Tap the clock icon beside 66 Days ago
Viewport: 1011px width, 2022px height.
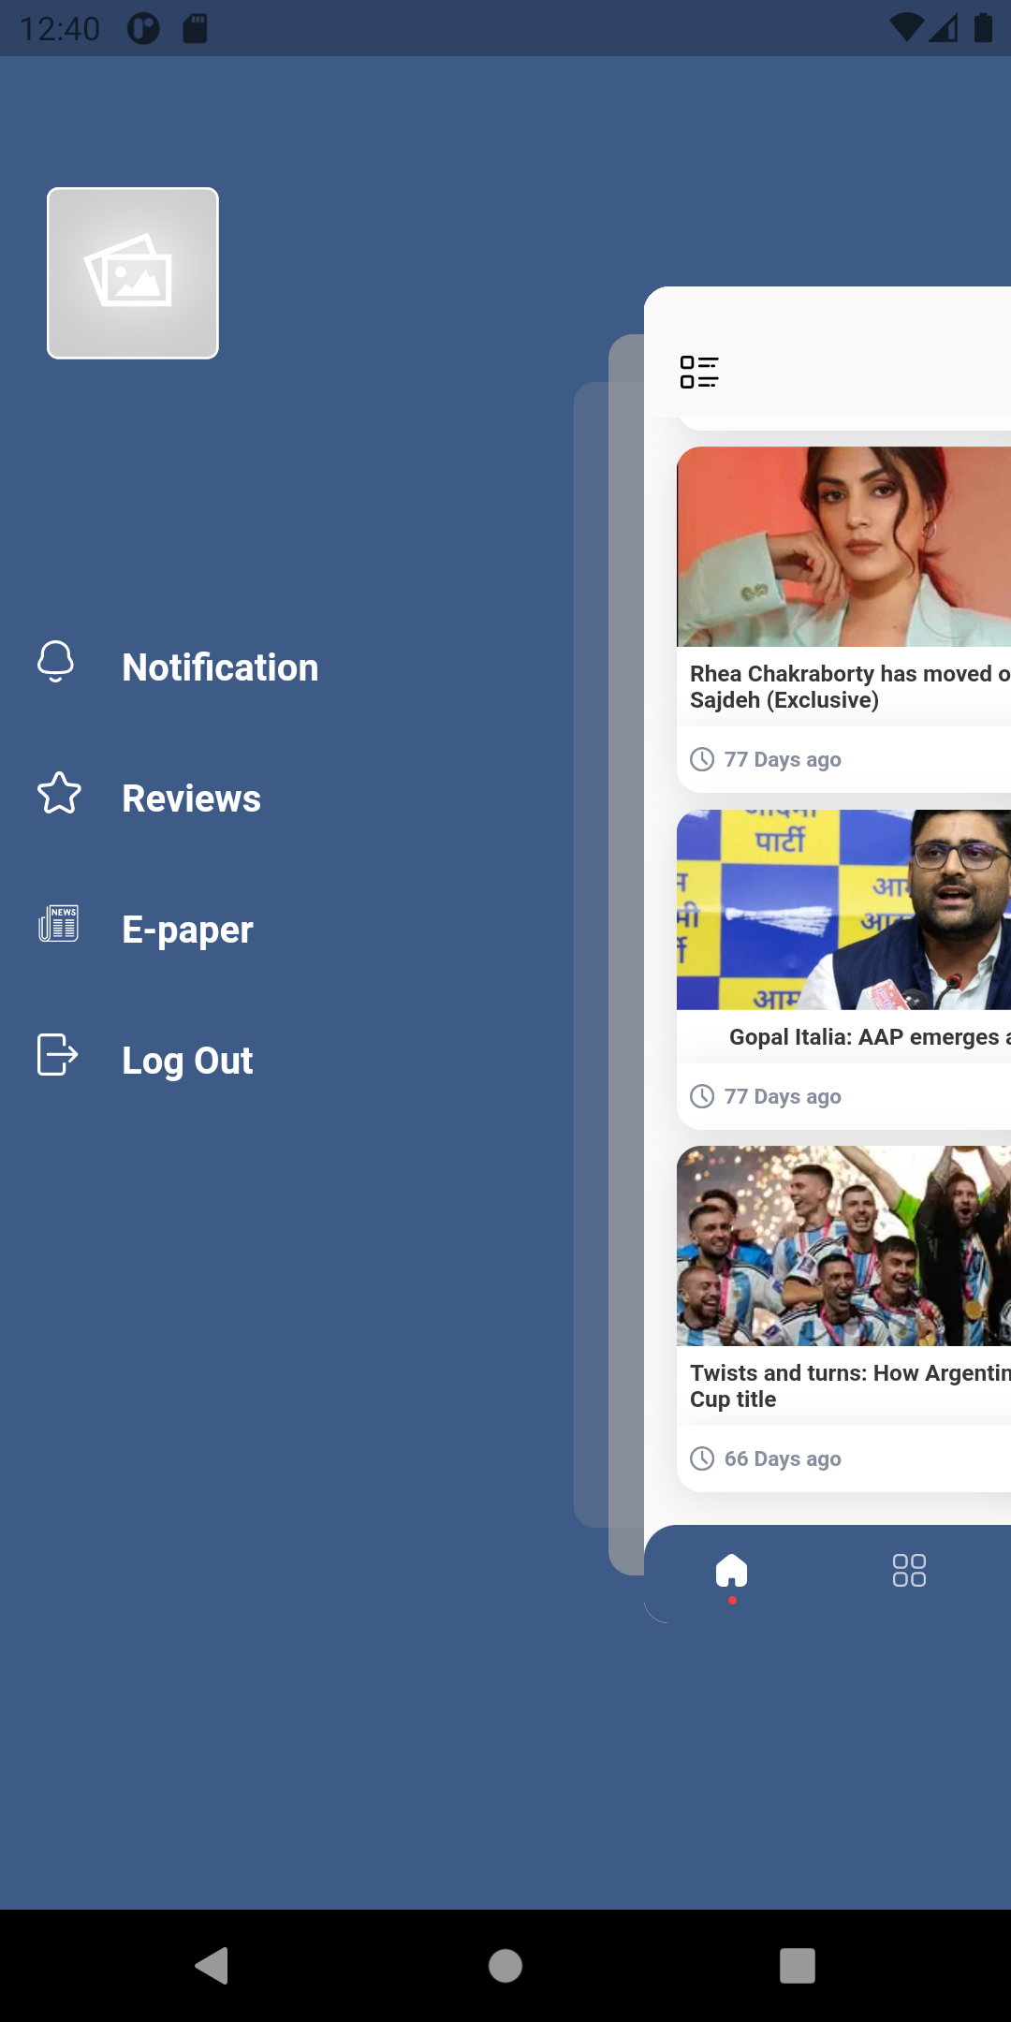pyautogui.click(x=702, y=1458)
